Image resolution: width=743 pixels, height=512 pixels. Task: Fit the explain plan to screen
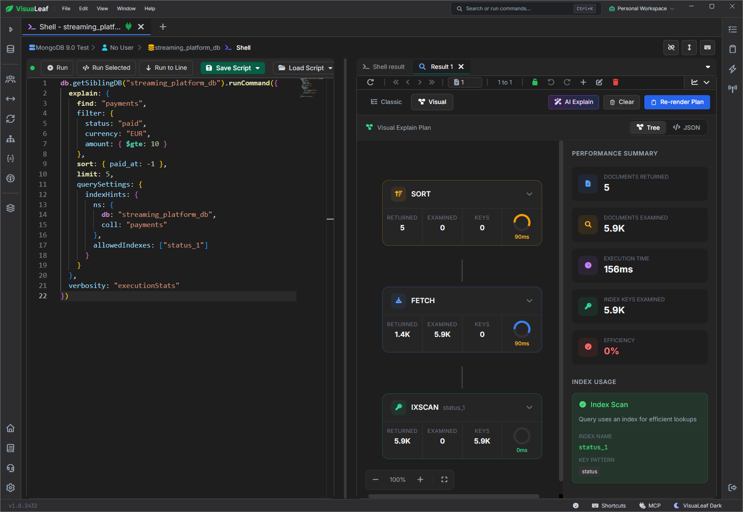click(x=444, y=480)
